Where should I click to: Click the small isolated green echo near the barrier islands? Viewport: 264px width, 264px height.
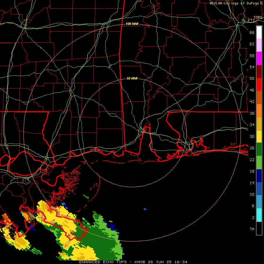click(86, 197)
